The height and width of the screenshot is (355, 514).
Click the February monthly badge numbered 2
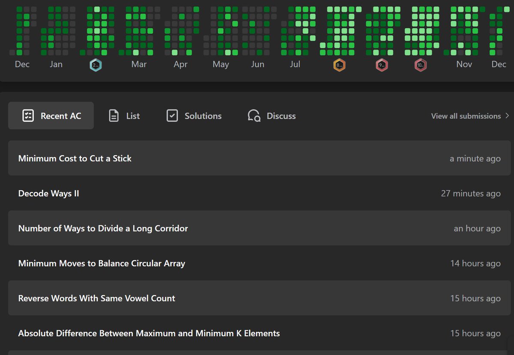click(96, 65)
